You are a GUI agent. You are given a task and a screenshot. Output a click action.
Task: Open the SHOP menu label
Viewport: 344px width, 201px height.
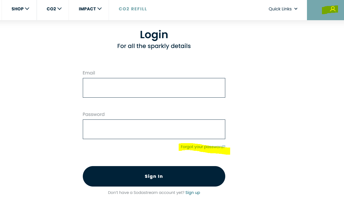[x=17, y=9]
